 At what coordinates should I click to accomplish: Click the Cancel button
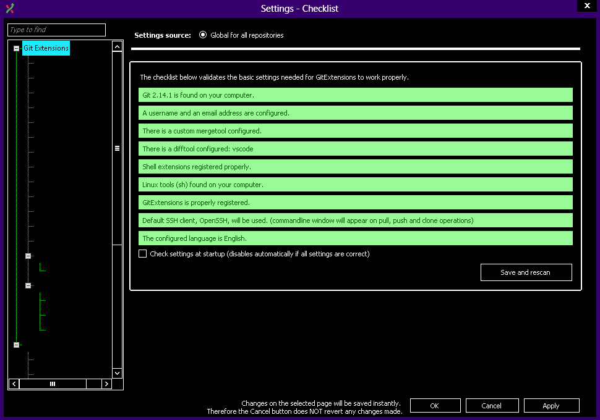[x=492, y=405]
